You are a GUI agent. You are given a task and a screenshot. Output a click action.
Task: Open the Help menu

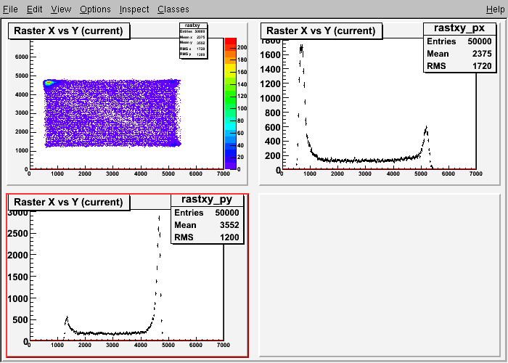click(496, 9)
